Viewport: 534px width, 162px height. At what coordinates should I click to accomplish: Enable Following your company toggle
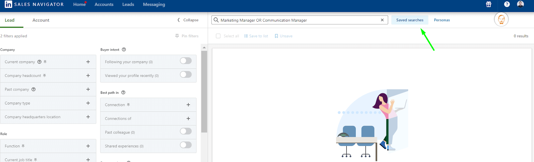coord(186,61)
